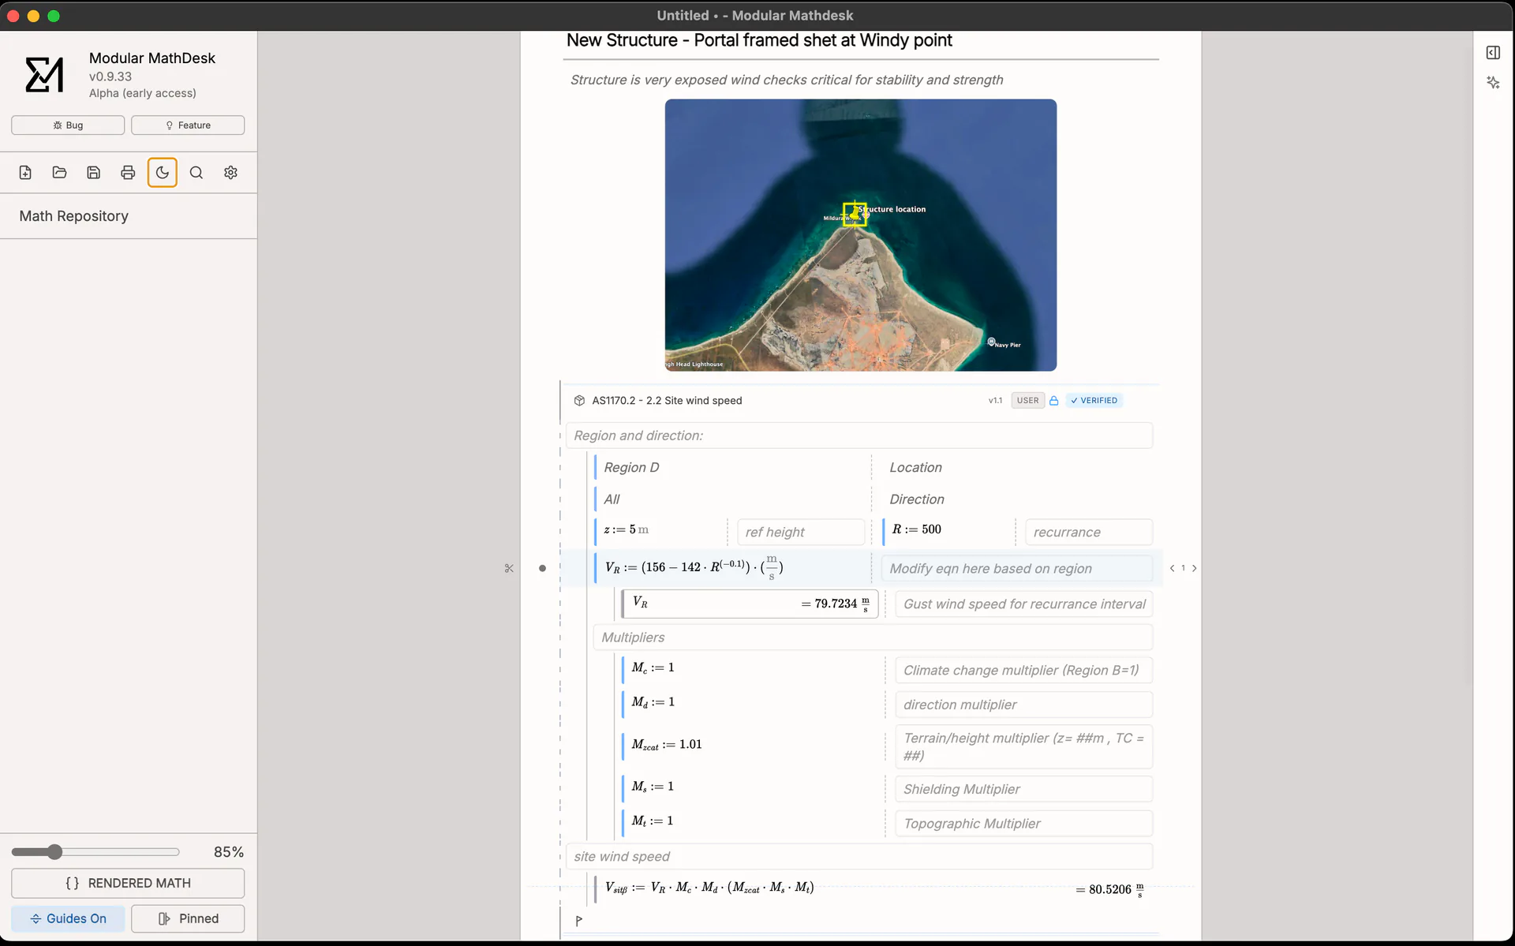This screenshot has height=946, width=1515.
Task: Click the scissors cut icon left of VR equation
Action: tap(509, 569)
